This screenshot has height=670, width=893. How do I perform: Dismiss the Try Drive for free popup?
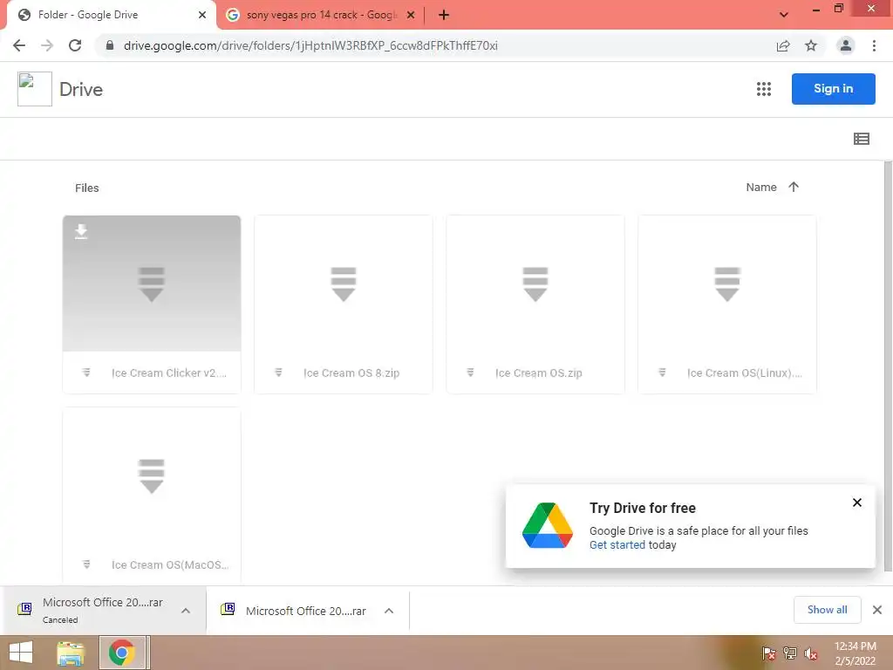pos(857,502)
